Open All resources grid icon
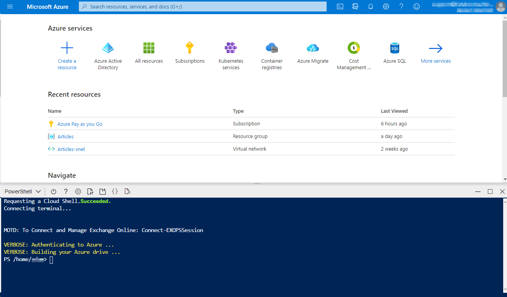Screen dimensions: 507x297 149,48
